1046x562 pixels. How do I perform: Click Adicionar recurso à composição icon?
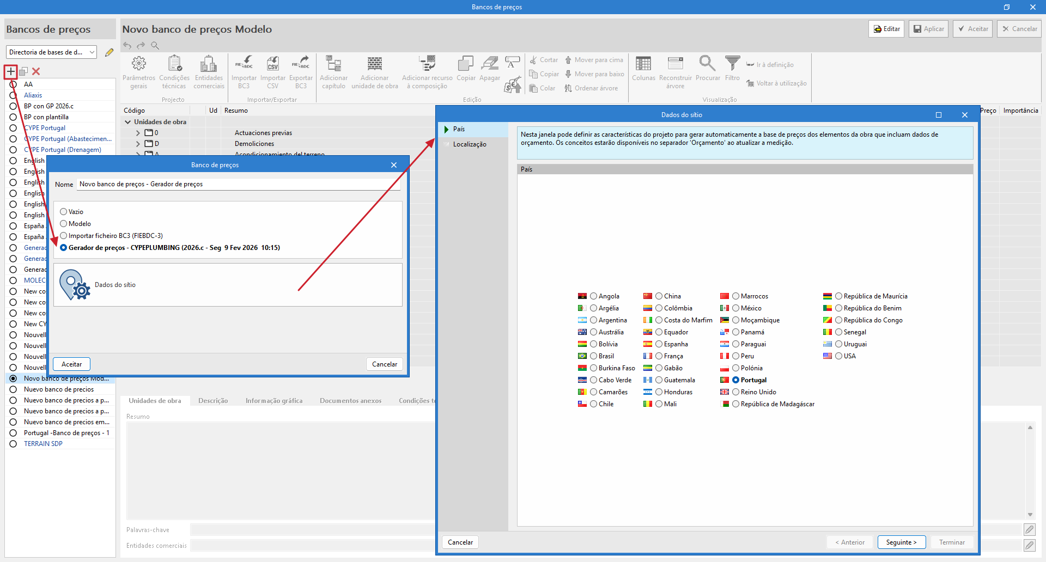tap(427, 72)
